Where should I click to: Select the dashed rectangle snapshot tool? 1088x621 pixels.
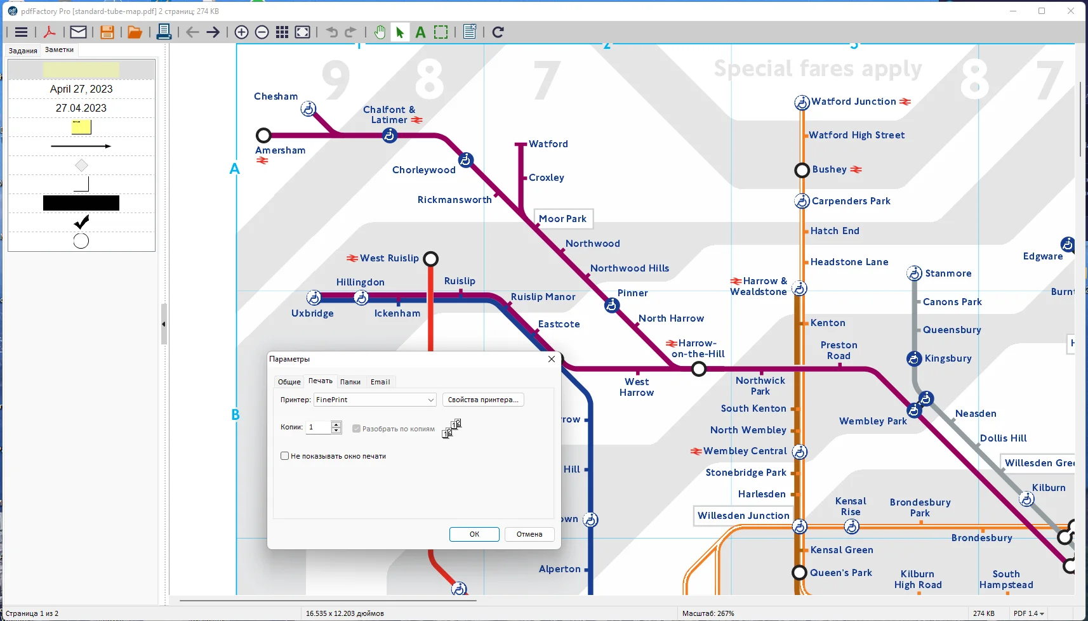pos(441,32)
